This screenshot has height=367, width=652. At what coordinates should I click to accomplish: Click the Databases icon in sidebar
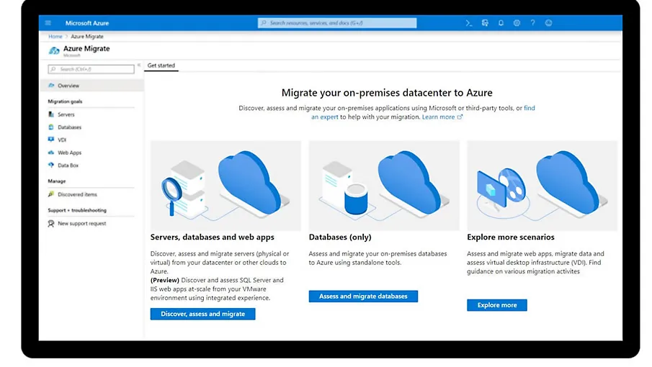pos(51,127)
